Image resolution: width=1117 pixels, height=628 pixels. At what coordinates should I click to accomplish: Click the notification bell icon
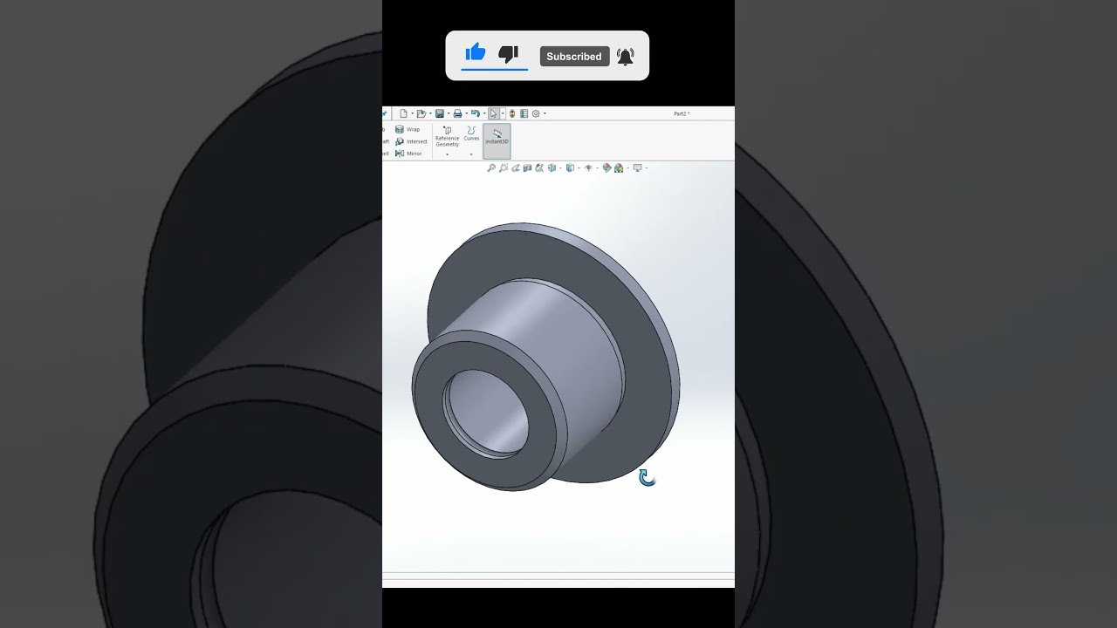(626, 57)
